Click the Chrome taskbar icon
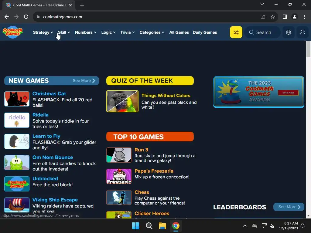The image size is (311, 233). point(176,226)
